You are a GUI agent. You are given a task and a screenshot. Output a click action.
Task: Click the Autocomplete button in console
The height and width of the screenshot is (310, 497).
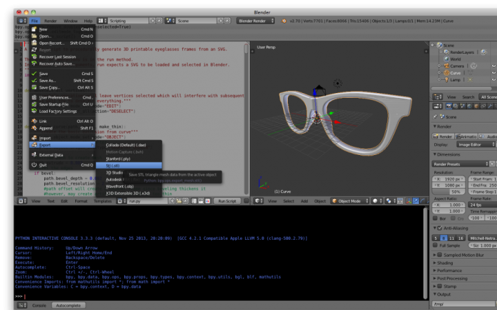(68, 305)
